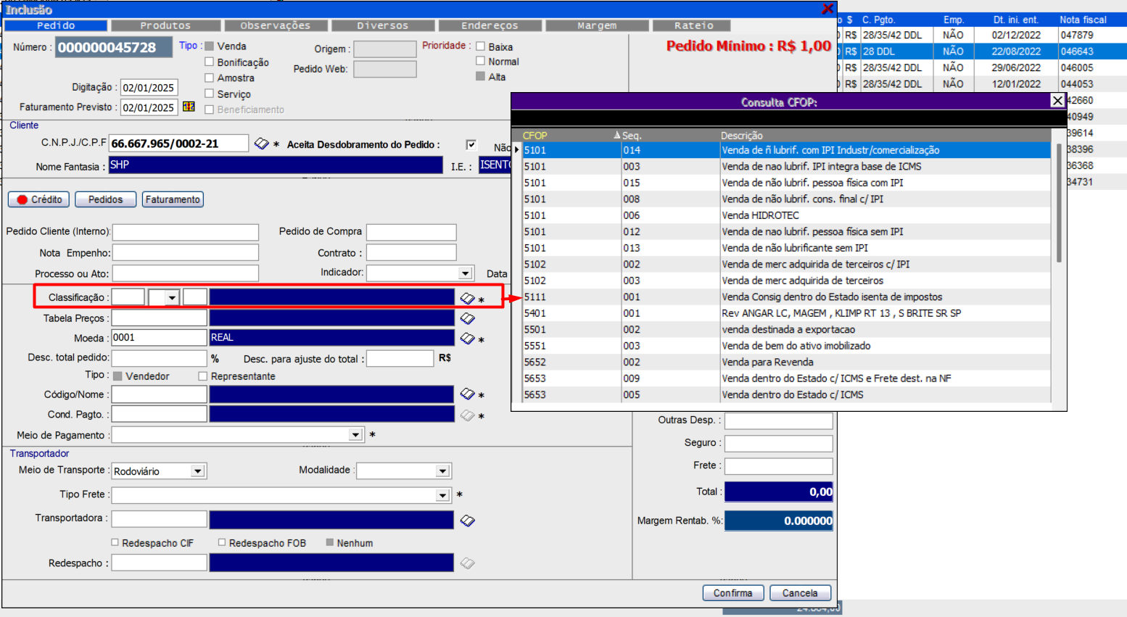Click the Tabela Preços lookup icon
This screenshot has width=1127, height=617.
coord(467,318)
